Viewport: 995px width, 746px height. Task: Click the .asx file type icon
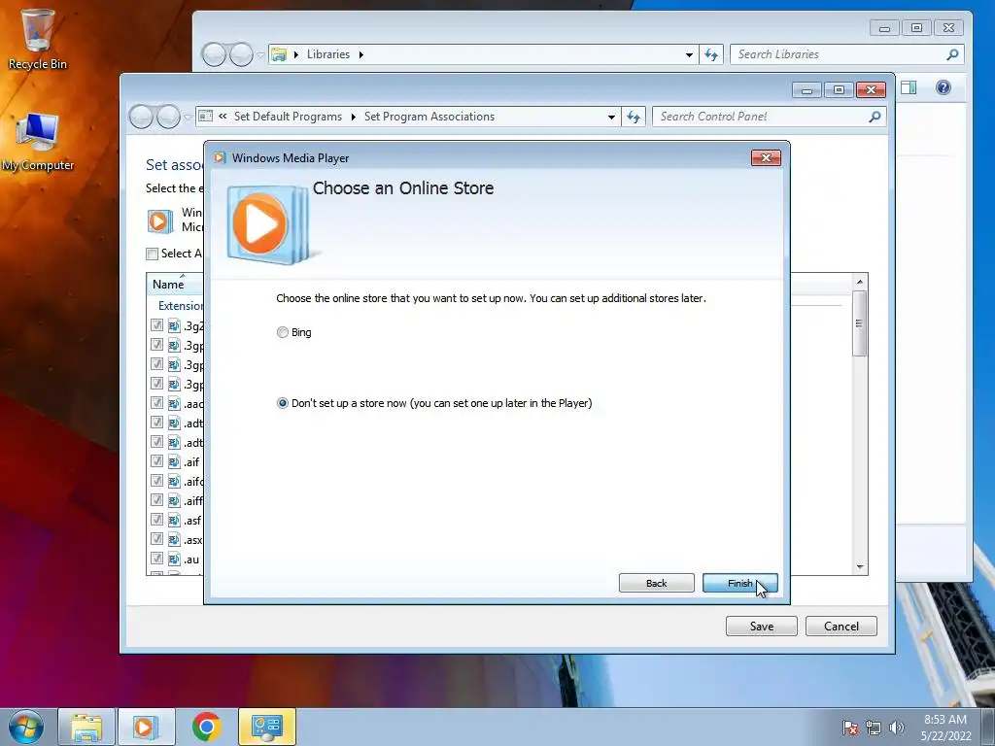point(174,540)
